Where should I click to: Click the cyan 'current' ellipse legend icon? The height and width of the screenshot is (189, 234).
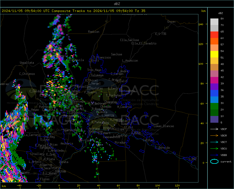pos(214,161)
